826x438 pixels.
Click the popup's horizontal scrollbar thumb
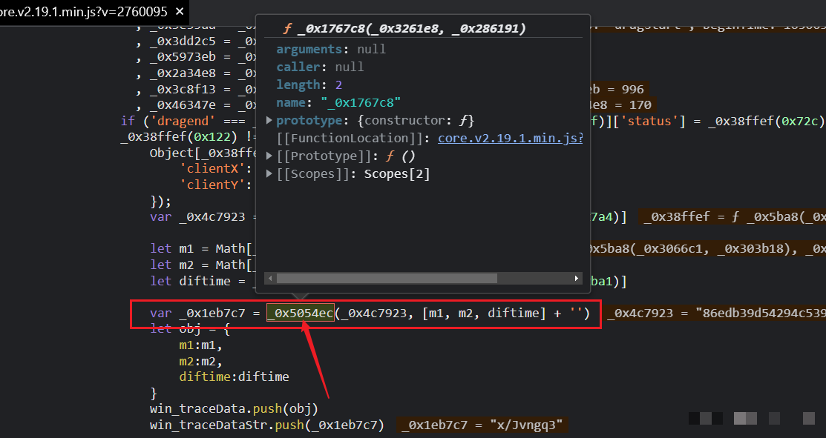[386, 278]
